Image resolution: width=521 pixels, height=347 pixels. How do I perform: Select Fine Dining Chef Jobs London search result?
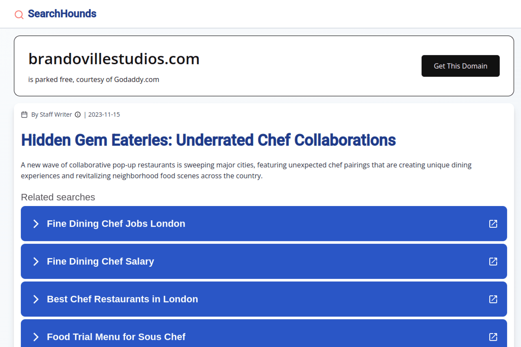(116, 224)
